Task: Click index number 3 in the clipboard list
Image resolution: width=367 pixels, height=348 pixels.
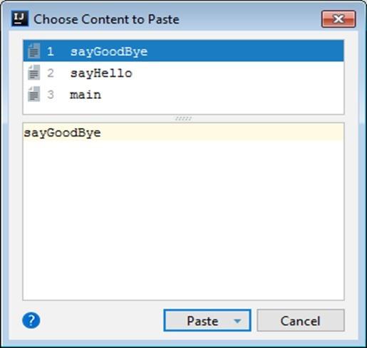Action: [x=50, y=95]
